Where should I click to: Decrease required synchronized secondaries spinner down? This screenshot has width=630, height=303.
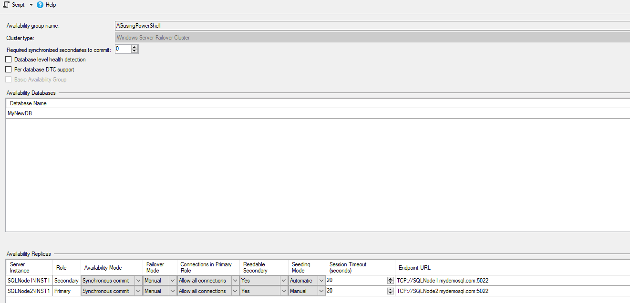point(134,51)
